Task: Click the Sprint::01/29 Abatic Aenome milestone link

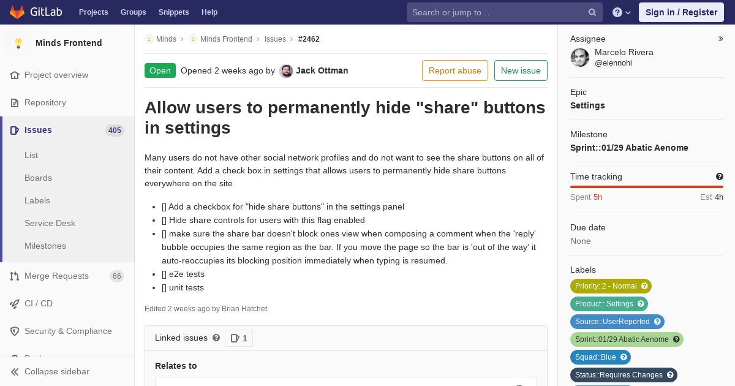Action: point(629,148)
